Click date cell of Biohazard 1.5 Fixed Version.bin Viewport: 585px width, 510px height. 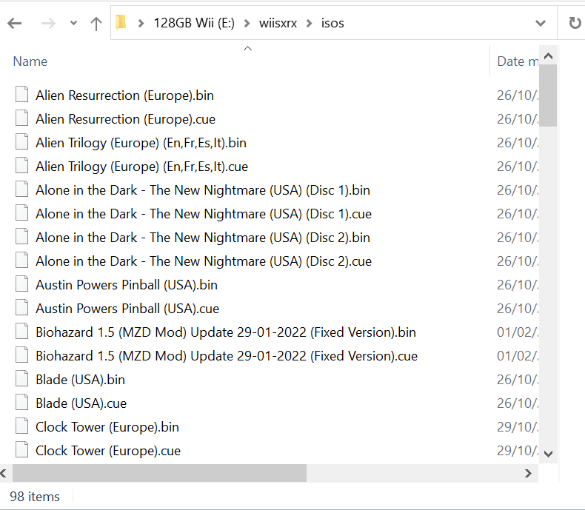(x=518, y=332)
